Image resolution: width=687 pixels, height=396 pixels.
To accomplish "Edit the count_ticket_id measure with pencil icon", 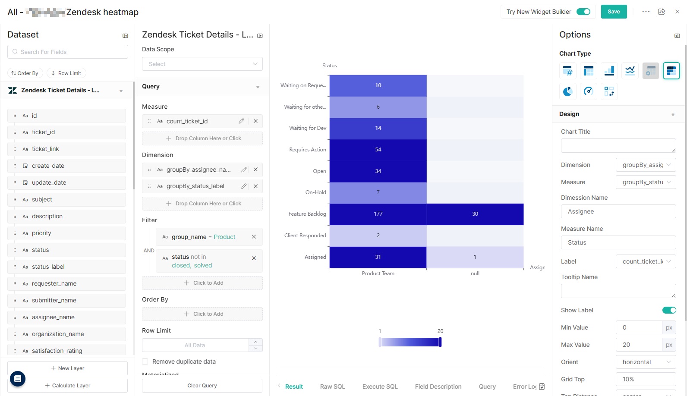I will coord(241,121).
